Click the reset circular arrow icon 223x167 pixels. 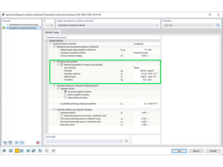[47, 151]
